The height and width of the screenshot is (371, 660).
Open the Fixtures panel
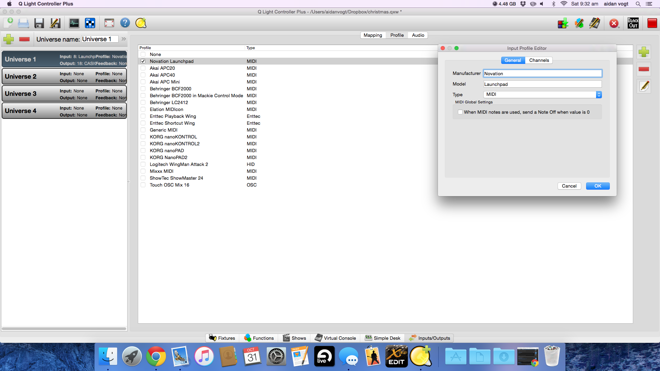[222, 338]
